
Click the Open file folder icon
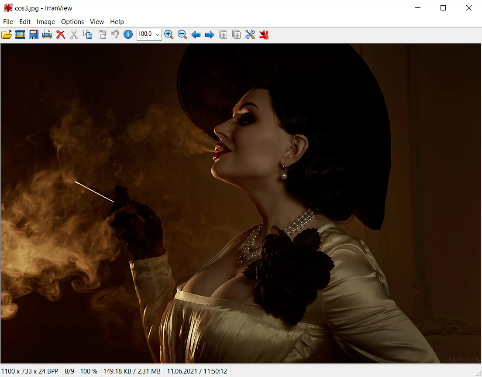click(x=7, y=34)
